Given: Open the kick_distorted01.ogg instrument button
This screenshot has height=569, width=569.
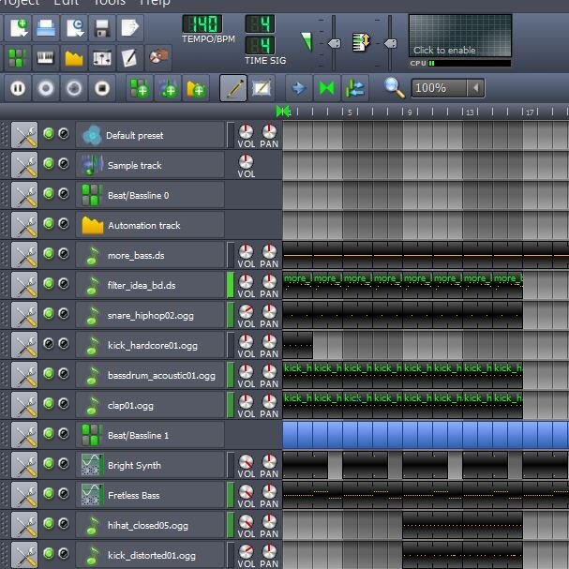Looking at the screenshot, I should pos(150,555).
